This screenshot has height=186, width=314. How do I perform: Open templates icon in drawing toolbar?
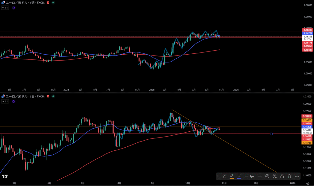coord(224,176)
